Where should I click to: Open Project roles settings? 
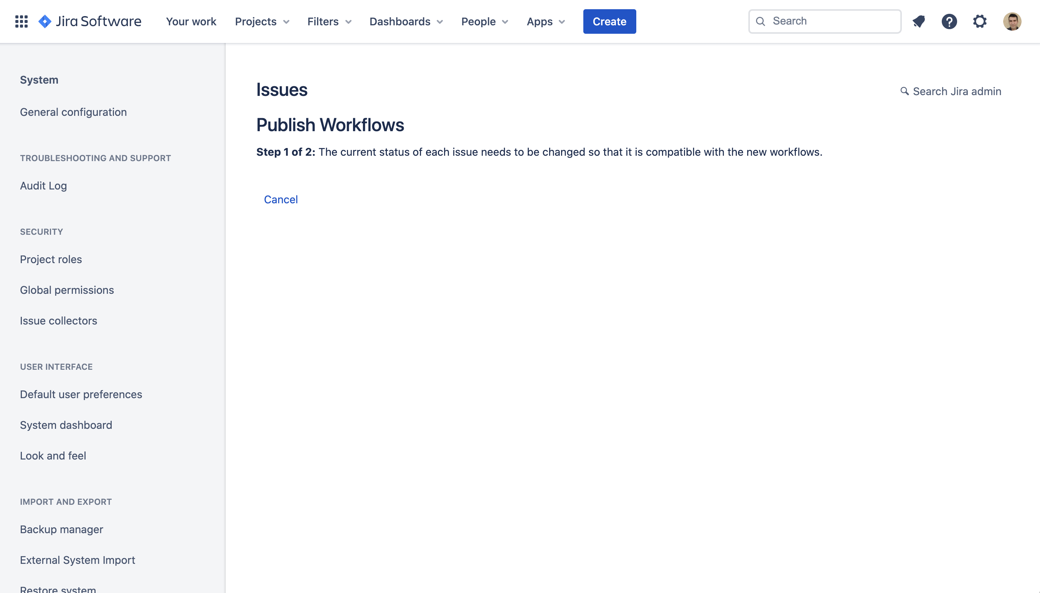click(51, 259)
